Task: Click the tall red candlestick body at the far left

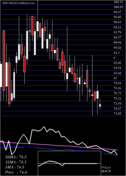Action: click(x=4, y=60)
